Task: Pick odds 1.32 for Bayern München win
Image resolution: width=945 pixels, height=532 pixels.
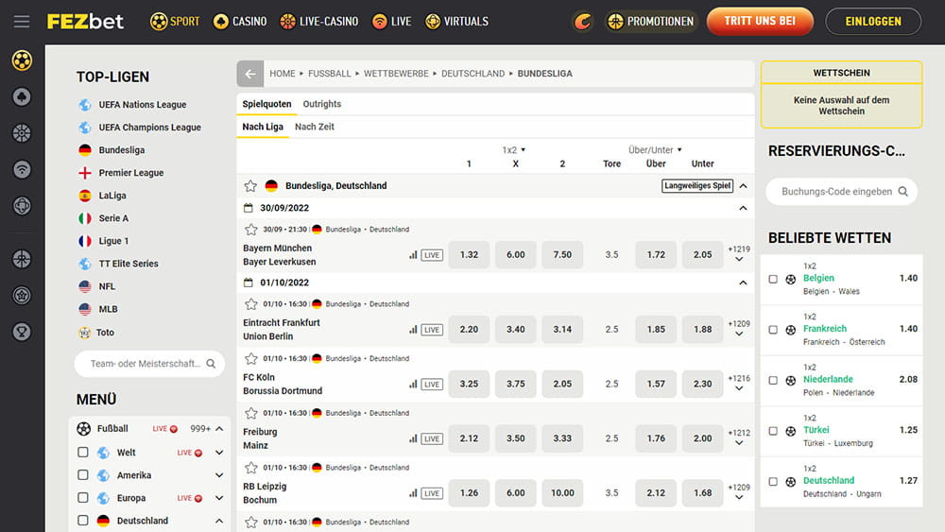Action: pyautogui.click(x=469, y=255)
